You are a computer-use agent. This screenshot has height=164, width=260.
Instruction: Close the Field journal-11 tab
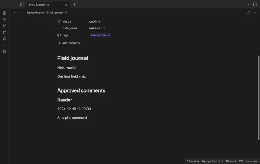[66, 4]
